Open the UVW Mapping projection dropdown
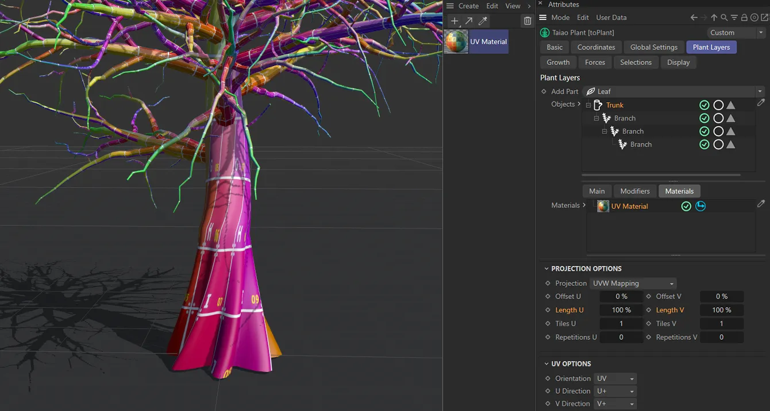770x411 pixels. tap(632, 283)
